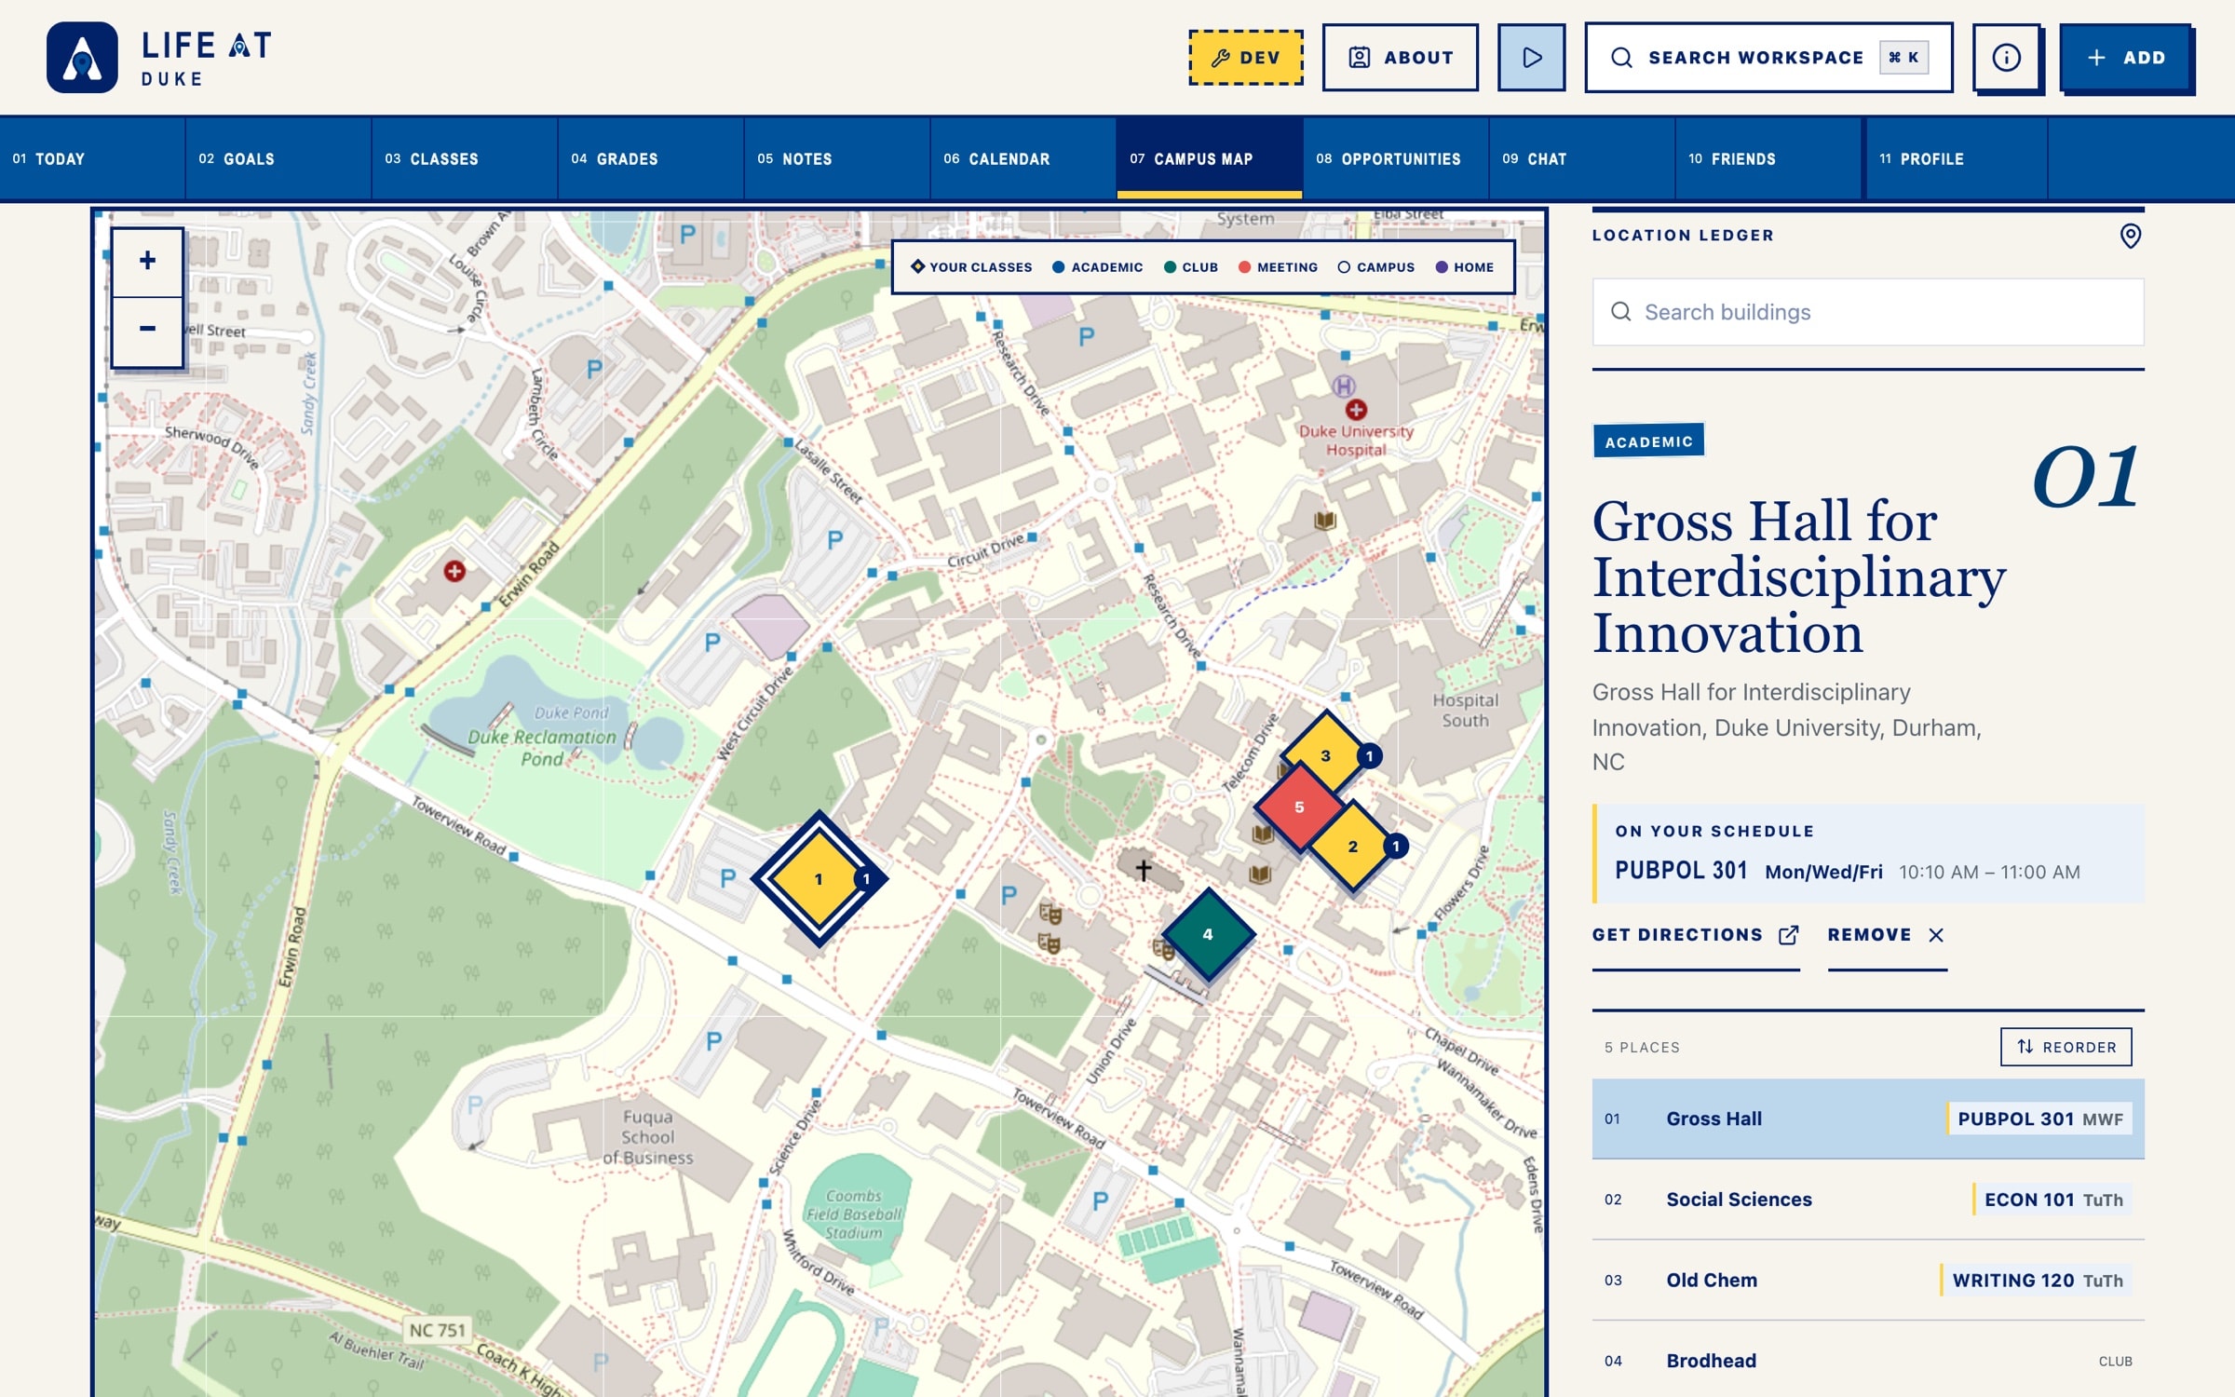Open the Friends tab
Image resolution: width=2235 pixels, height=1397 pixels.
click(x=1768, y=159)
